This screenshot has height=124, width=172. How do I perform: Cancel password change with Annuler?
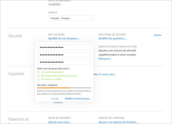(55, 99)
